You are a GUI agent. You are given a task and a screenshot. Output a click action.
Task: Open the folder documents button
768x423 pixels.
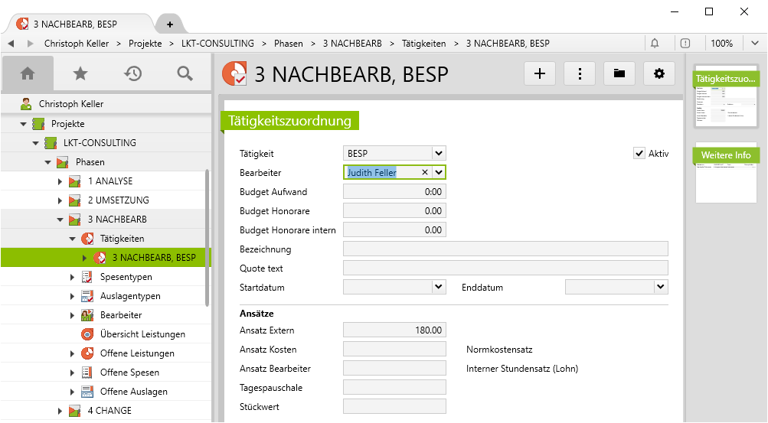coord(619,73)
